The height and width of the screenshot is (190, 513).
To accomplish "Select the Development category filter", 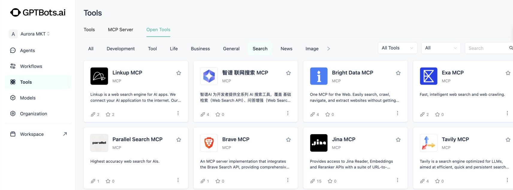I will pos(120,49).
